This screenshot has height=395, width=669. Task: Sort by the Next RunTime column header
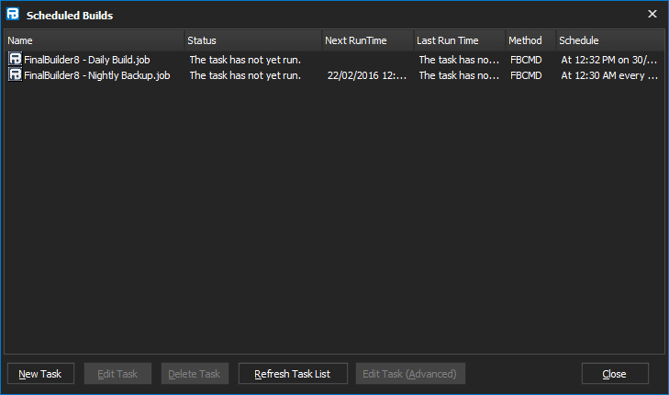pyautogui.click(x=368, y=40)
